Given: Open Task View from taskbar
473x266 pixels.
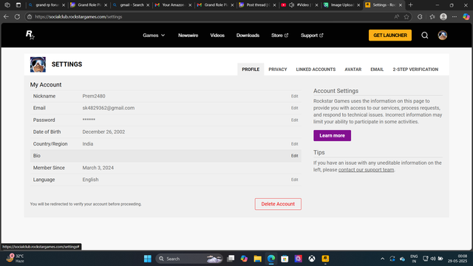Looking at the screenshot, I should 231,259.
